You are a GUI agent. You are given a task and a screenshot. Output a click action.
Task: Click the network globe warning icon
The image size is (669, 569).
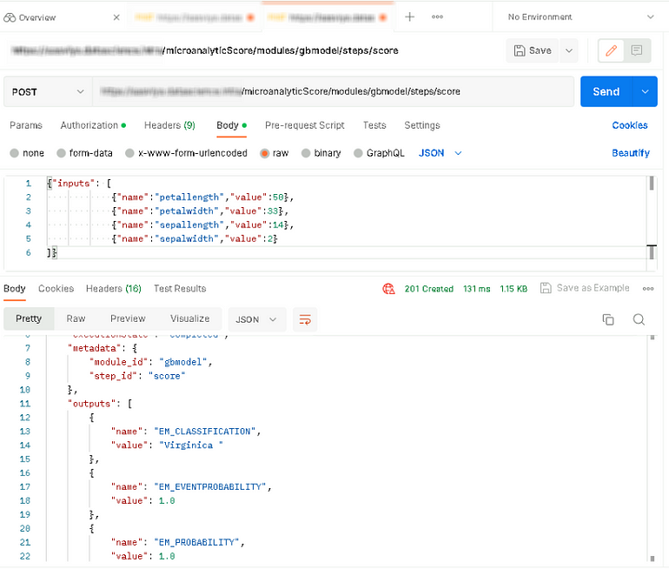click(x=388, y=289)
